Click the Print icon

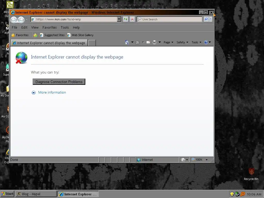pyautogui.click(x=154, y=43)
